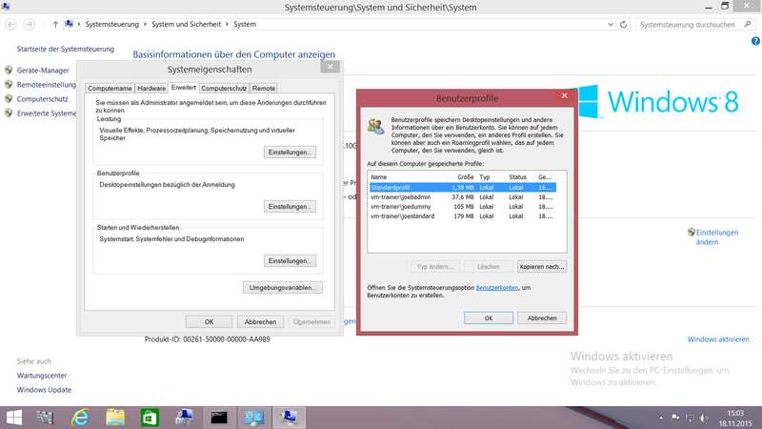Switch to the Computerschutz tab in Systemeigenschaften
762x429 pixels.
tap(224, 88)
